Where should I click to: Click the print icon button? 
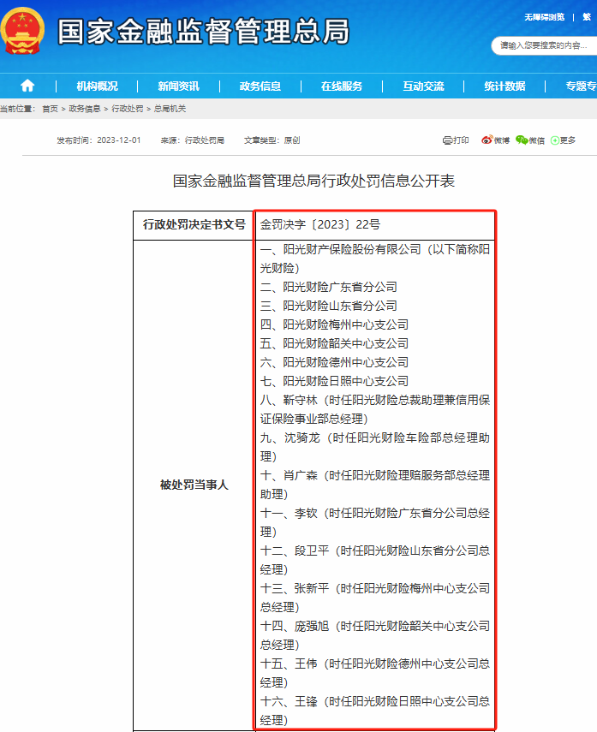click(456, 140)
